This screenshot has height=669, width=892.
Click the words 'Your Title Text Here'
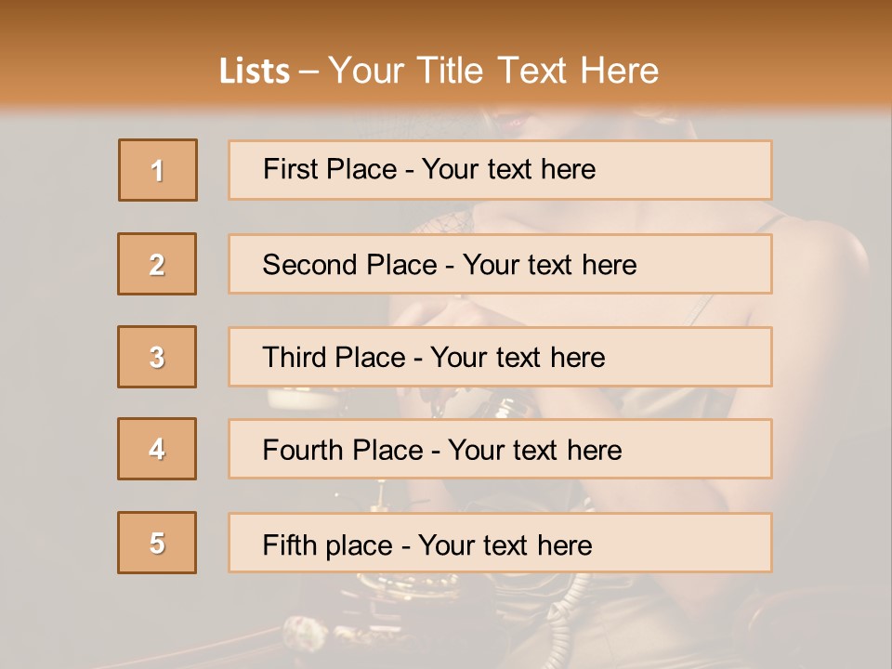(x=492, y=71)
